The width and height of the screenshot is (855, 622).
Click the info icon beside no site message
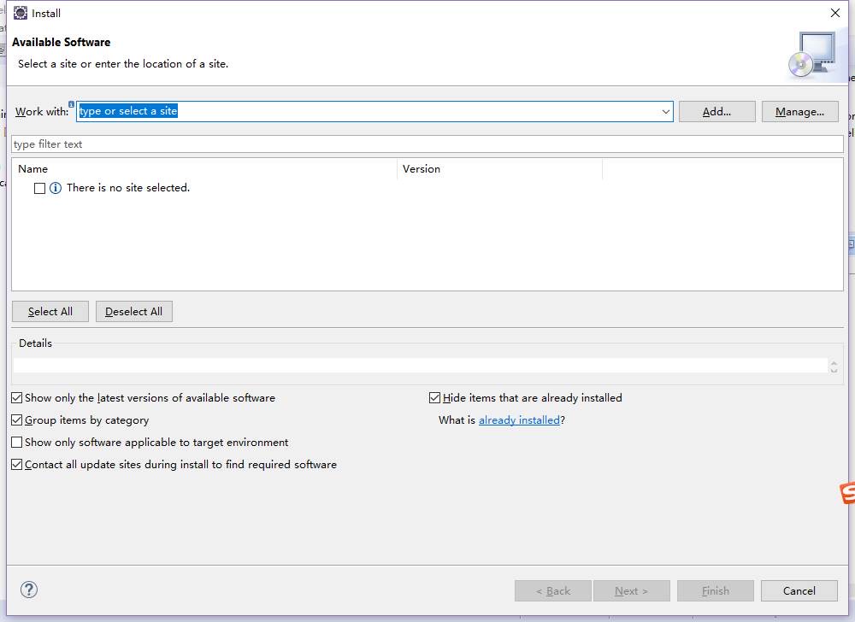(56, 188)
